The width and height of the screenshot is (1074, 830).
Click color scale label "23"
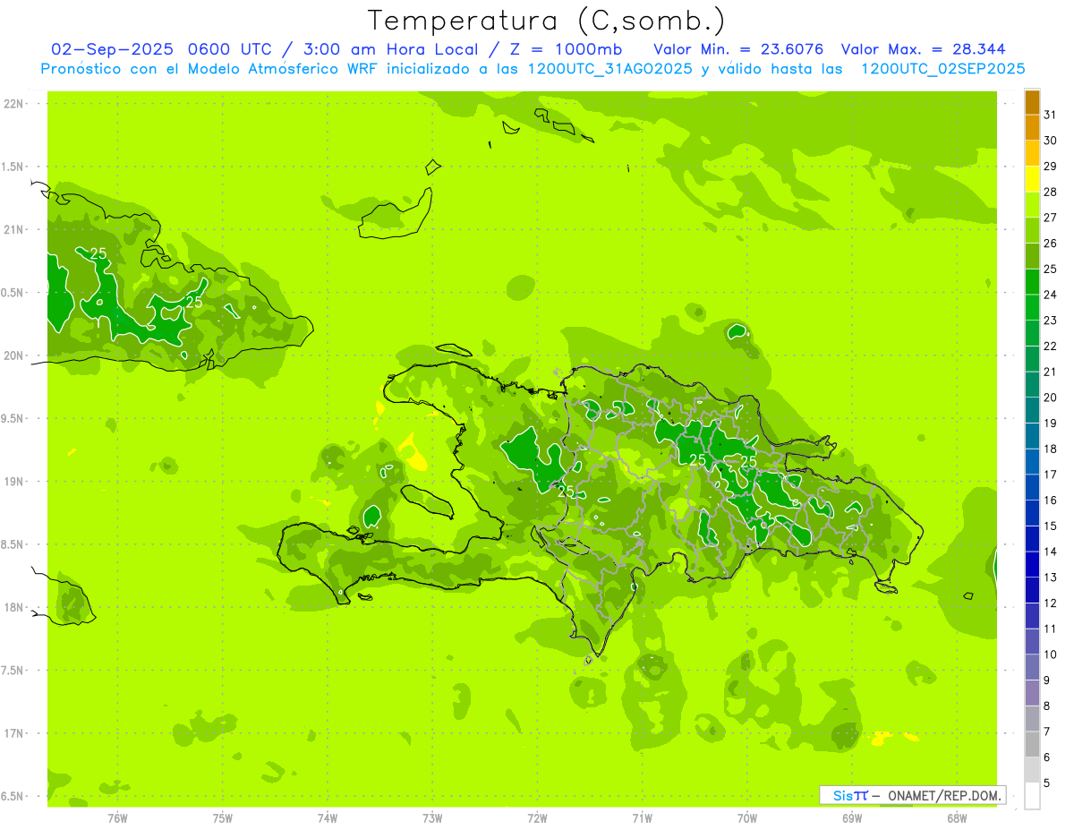coord(1051,321)
